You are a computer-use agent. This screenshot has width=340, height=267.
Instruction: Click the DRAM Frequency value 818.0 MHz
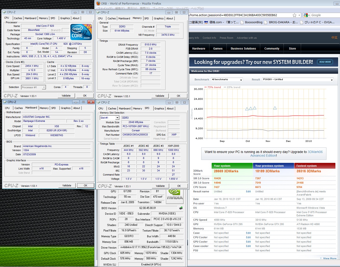point(151,45)
